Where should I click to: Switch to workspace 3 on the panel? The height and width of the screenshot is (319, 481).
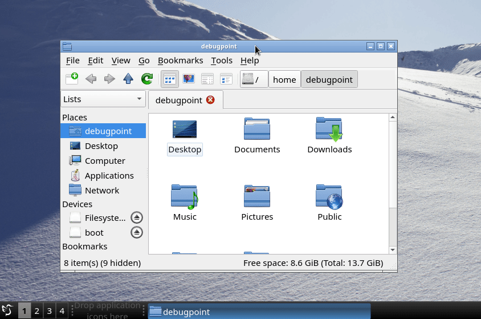pyautogui.click(x=50, y=311)
